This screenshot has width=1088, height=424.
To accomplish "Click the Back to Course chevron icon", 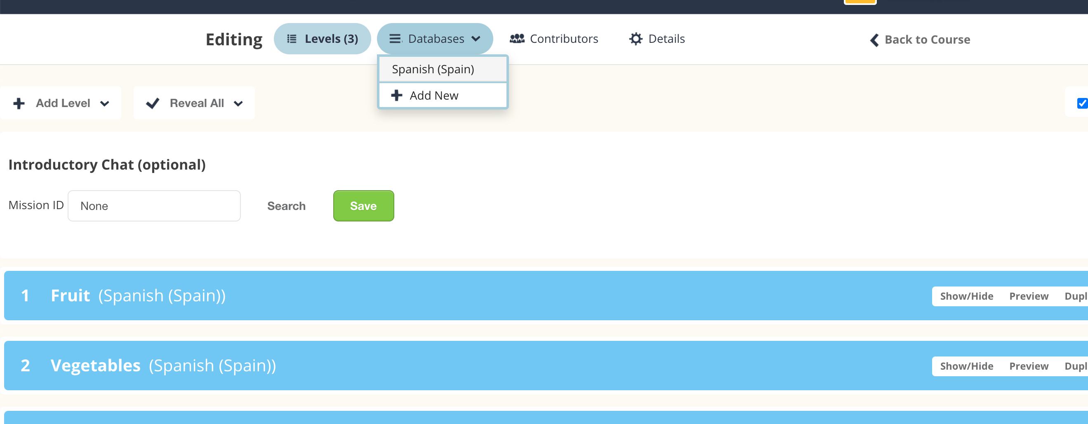I will coord(874,40).
